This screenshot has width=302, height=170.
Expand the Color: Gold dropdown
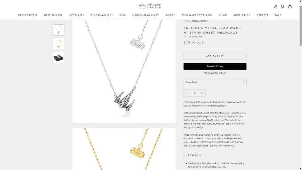(x=215, y=82)
